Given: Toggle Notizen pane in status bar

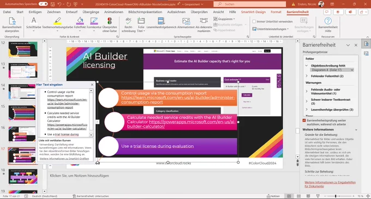Looking at the screenshot, I should (x=273, y=196).
